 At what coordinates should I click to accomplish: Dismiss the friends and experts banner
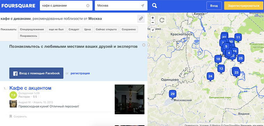click(x=143, y=45)
